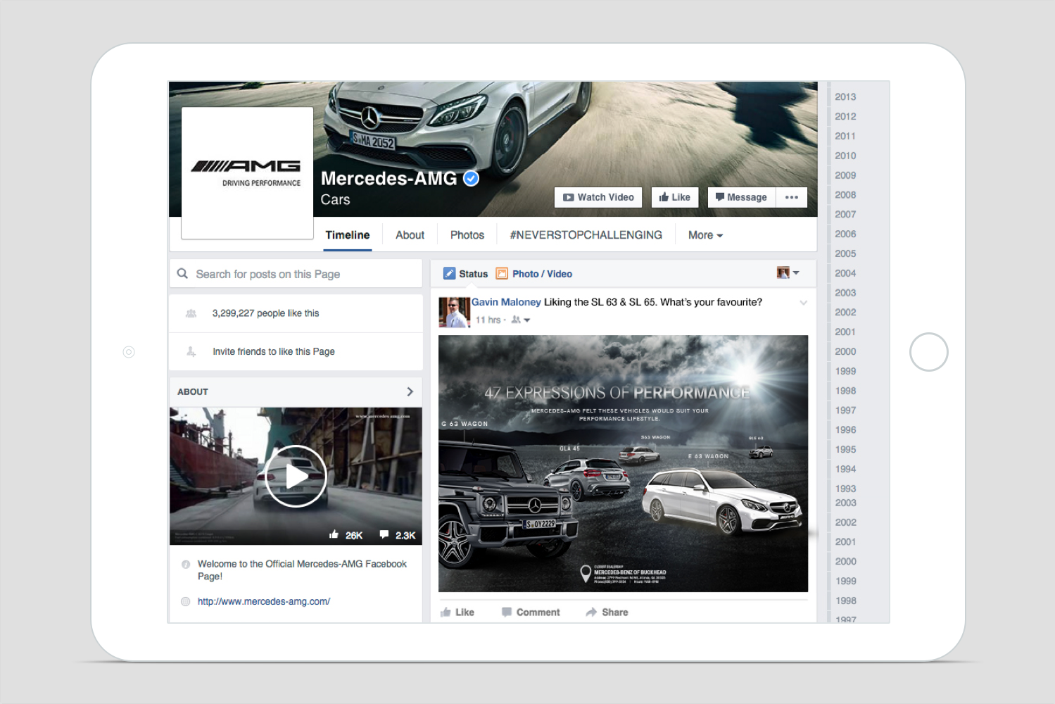Jump to 2011 in the timeline
1055x704 pixels.
(x=845, y=137)
